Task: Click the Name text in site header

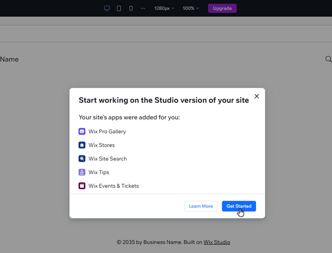Action: 9,59
